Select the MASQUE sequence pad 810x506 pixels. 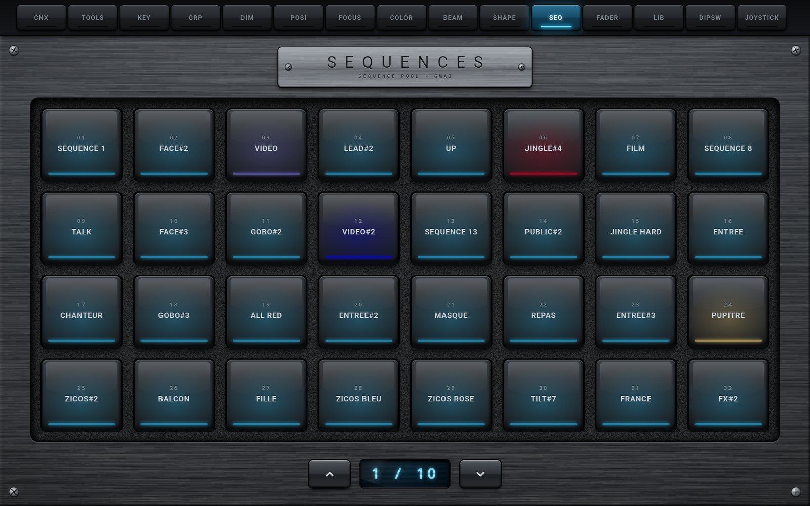click(x=451, y=311)
